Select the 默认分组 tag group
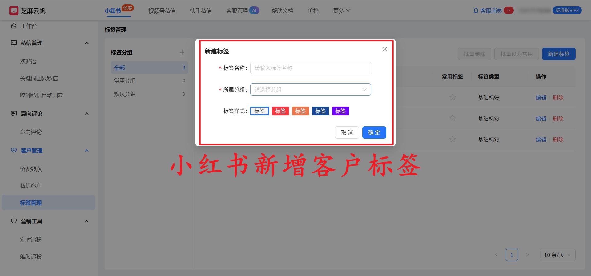The width and height of the screenshot is (591, 276). point(149,94)
